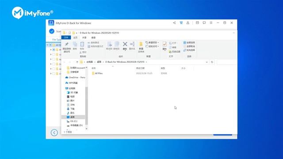Click the Explorer search input field
The width and height of the screenshot is (283, 159).
point(227,62)
